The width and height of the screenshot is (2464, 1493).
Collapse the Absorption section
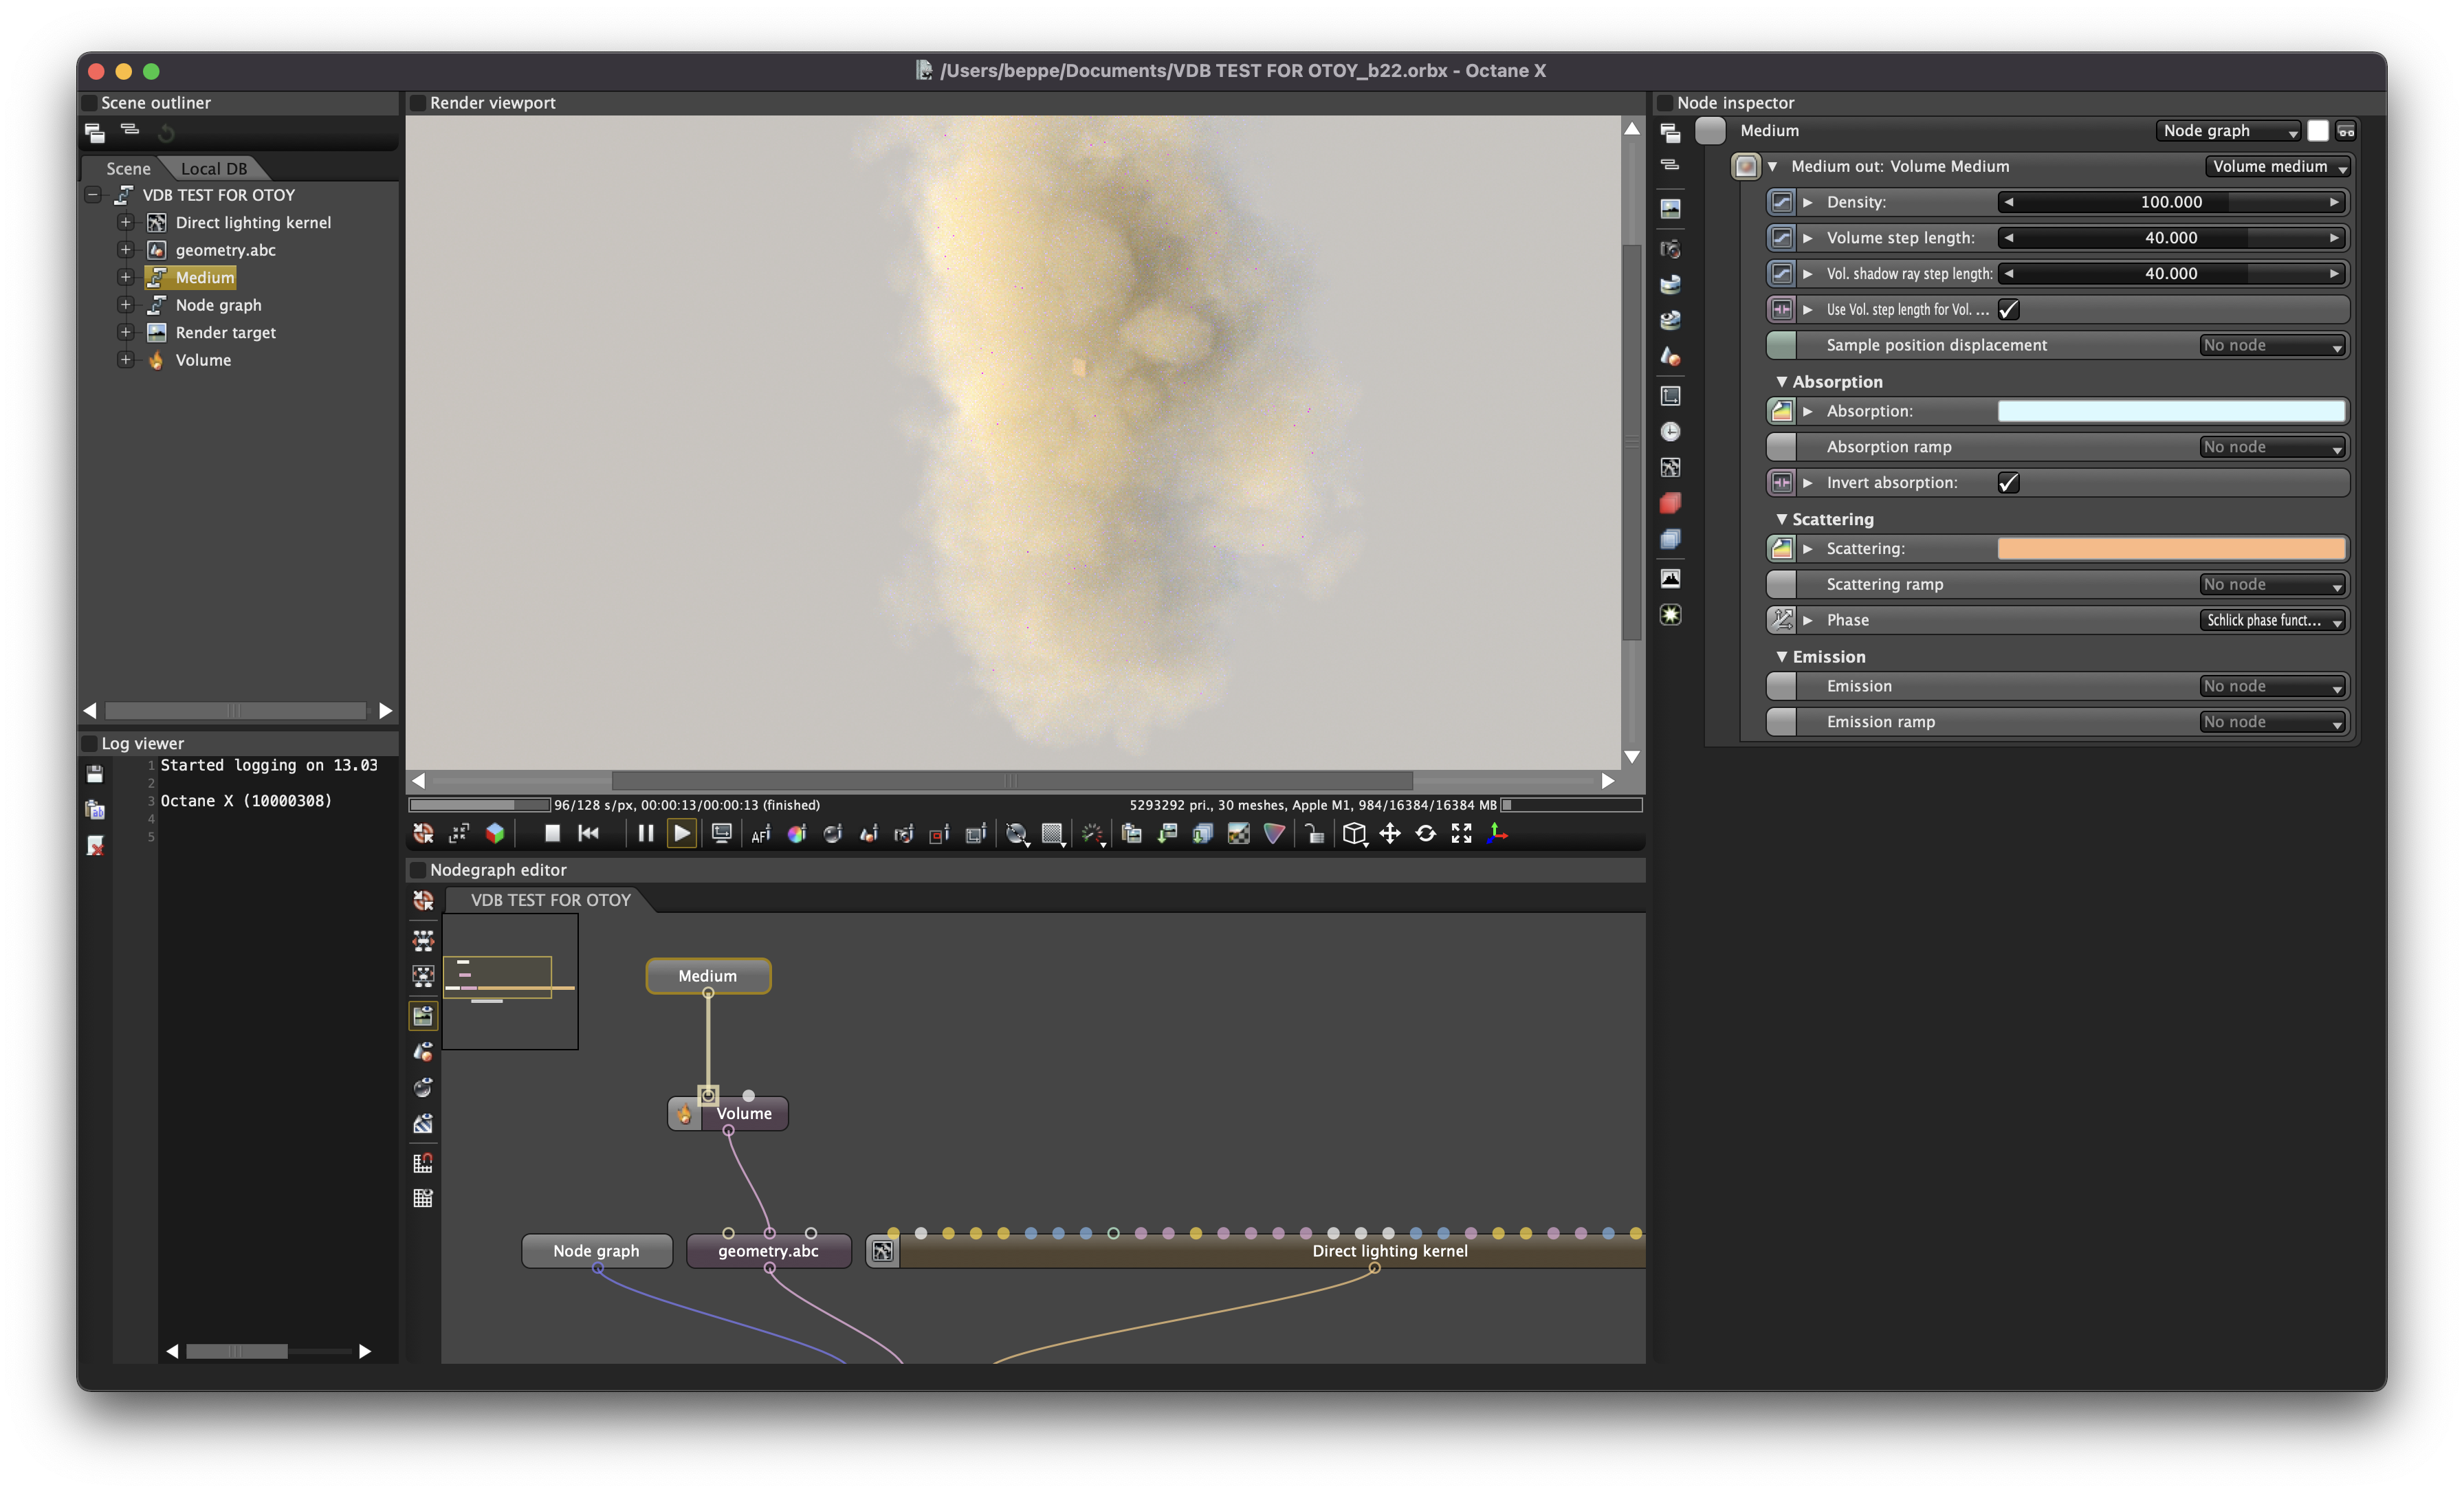click(x=1781, y=382)
